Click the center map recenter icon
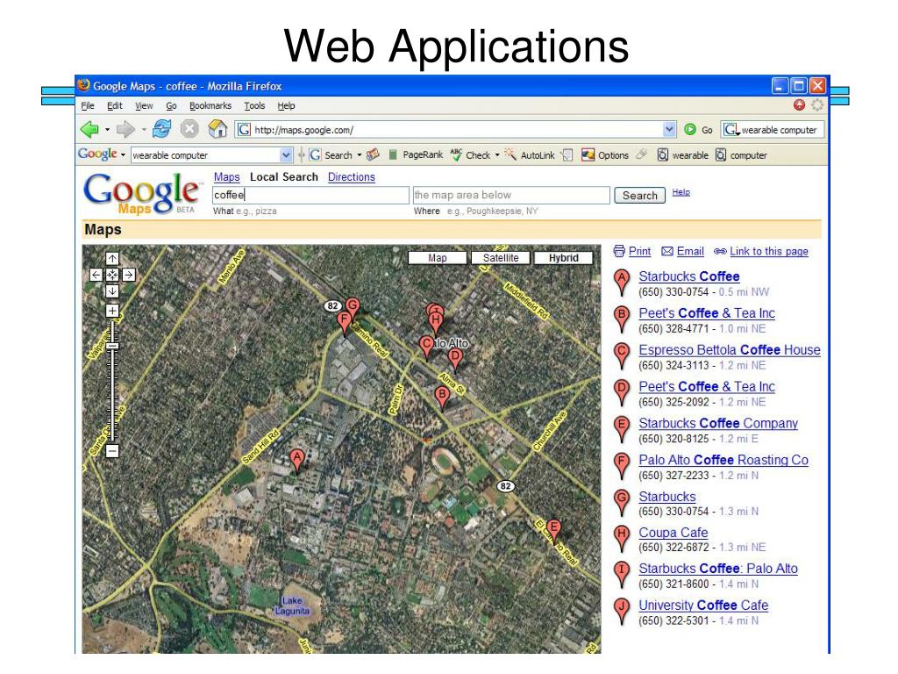 112,275
